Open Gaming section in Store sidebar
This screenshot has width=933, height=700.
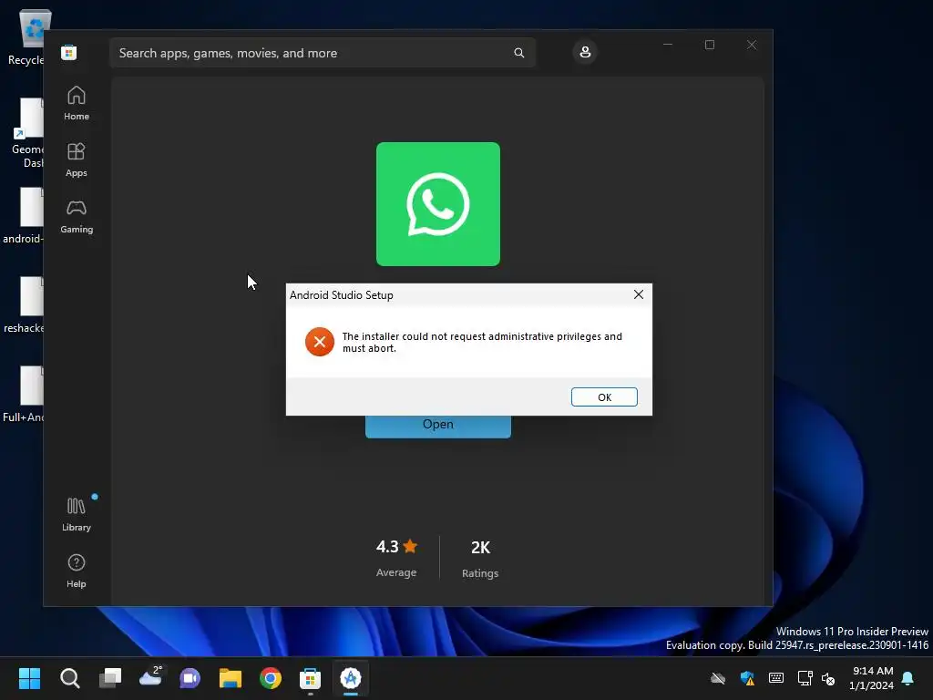77,217
